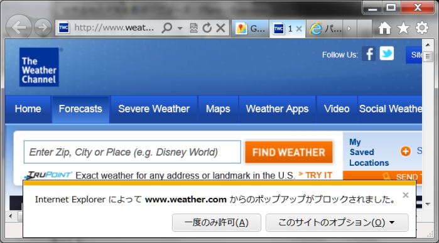Image resolution: width=439 pixels, height=243 pixels.
Task: Click the Enter Zip, City or Place field
Action: (x=132, y=152)
